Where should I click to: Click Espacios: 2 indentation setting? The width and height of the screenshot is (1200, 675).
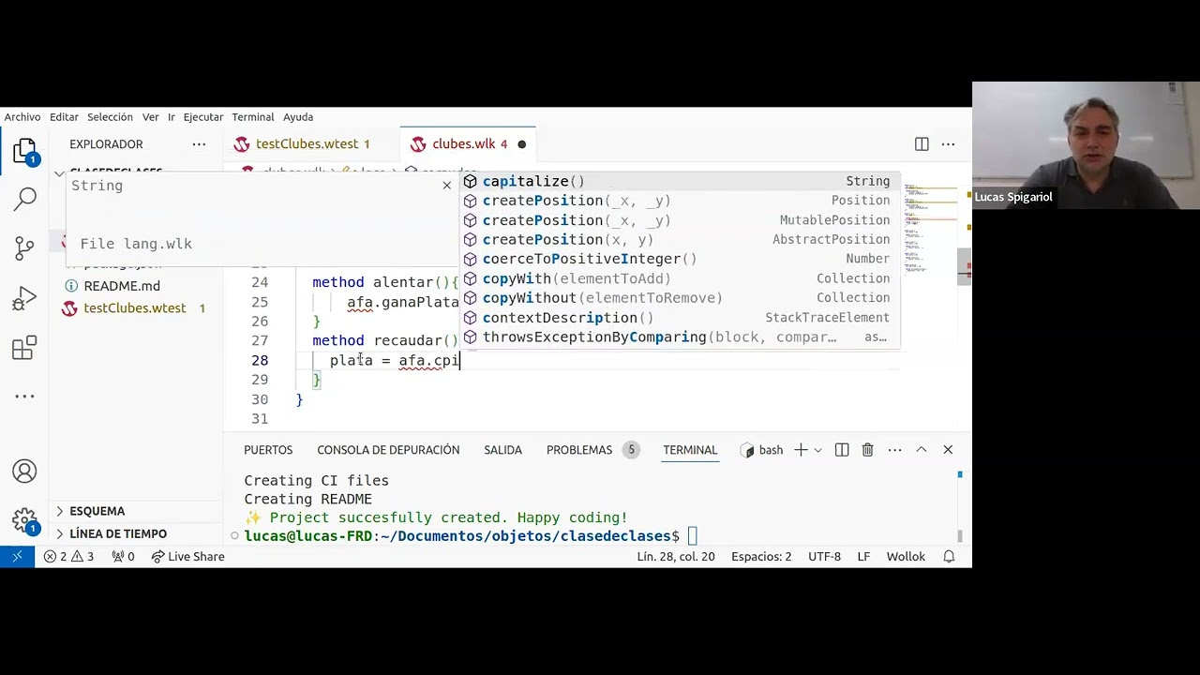click(x=761, y=557)
